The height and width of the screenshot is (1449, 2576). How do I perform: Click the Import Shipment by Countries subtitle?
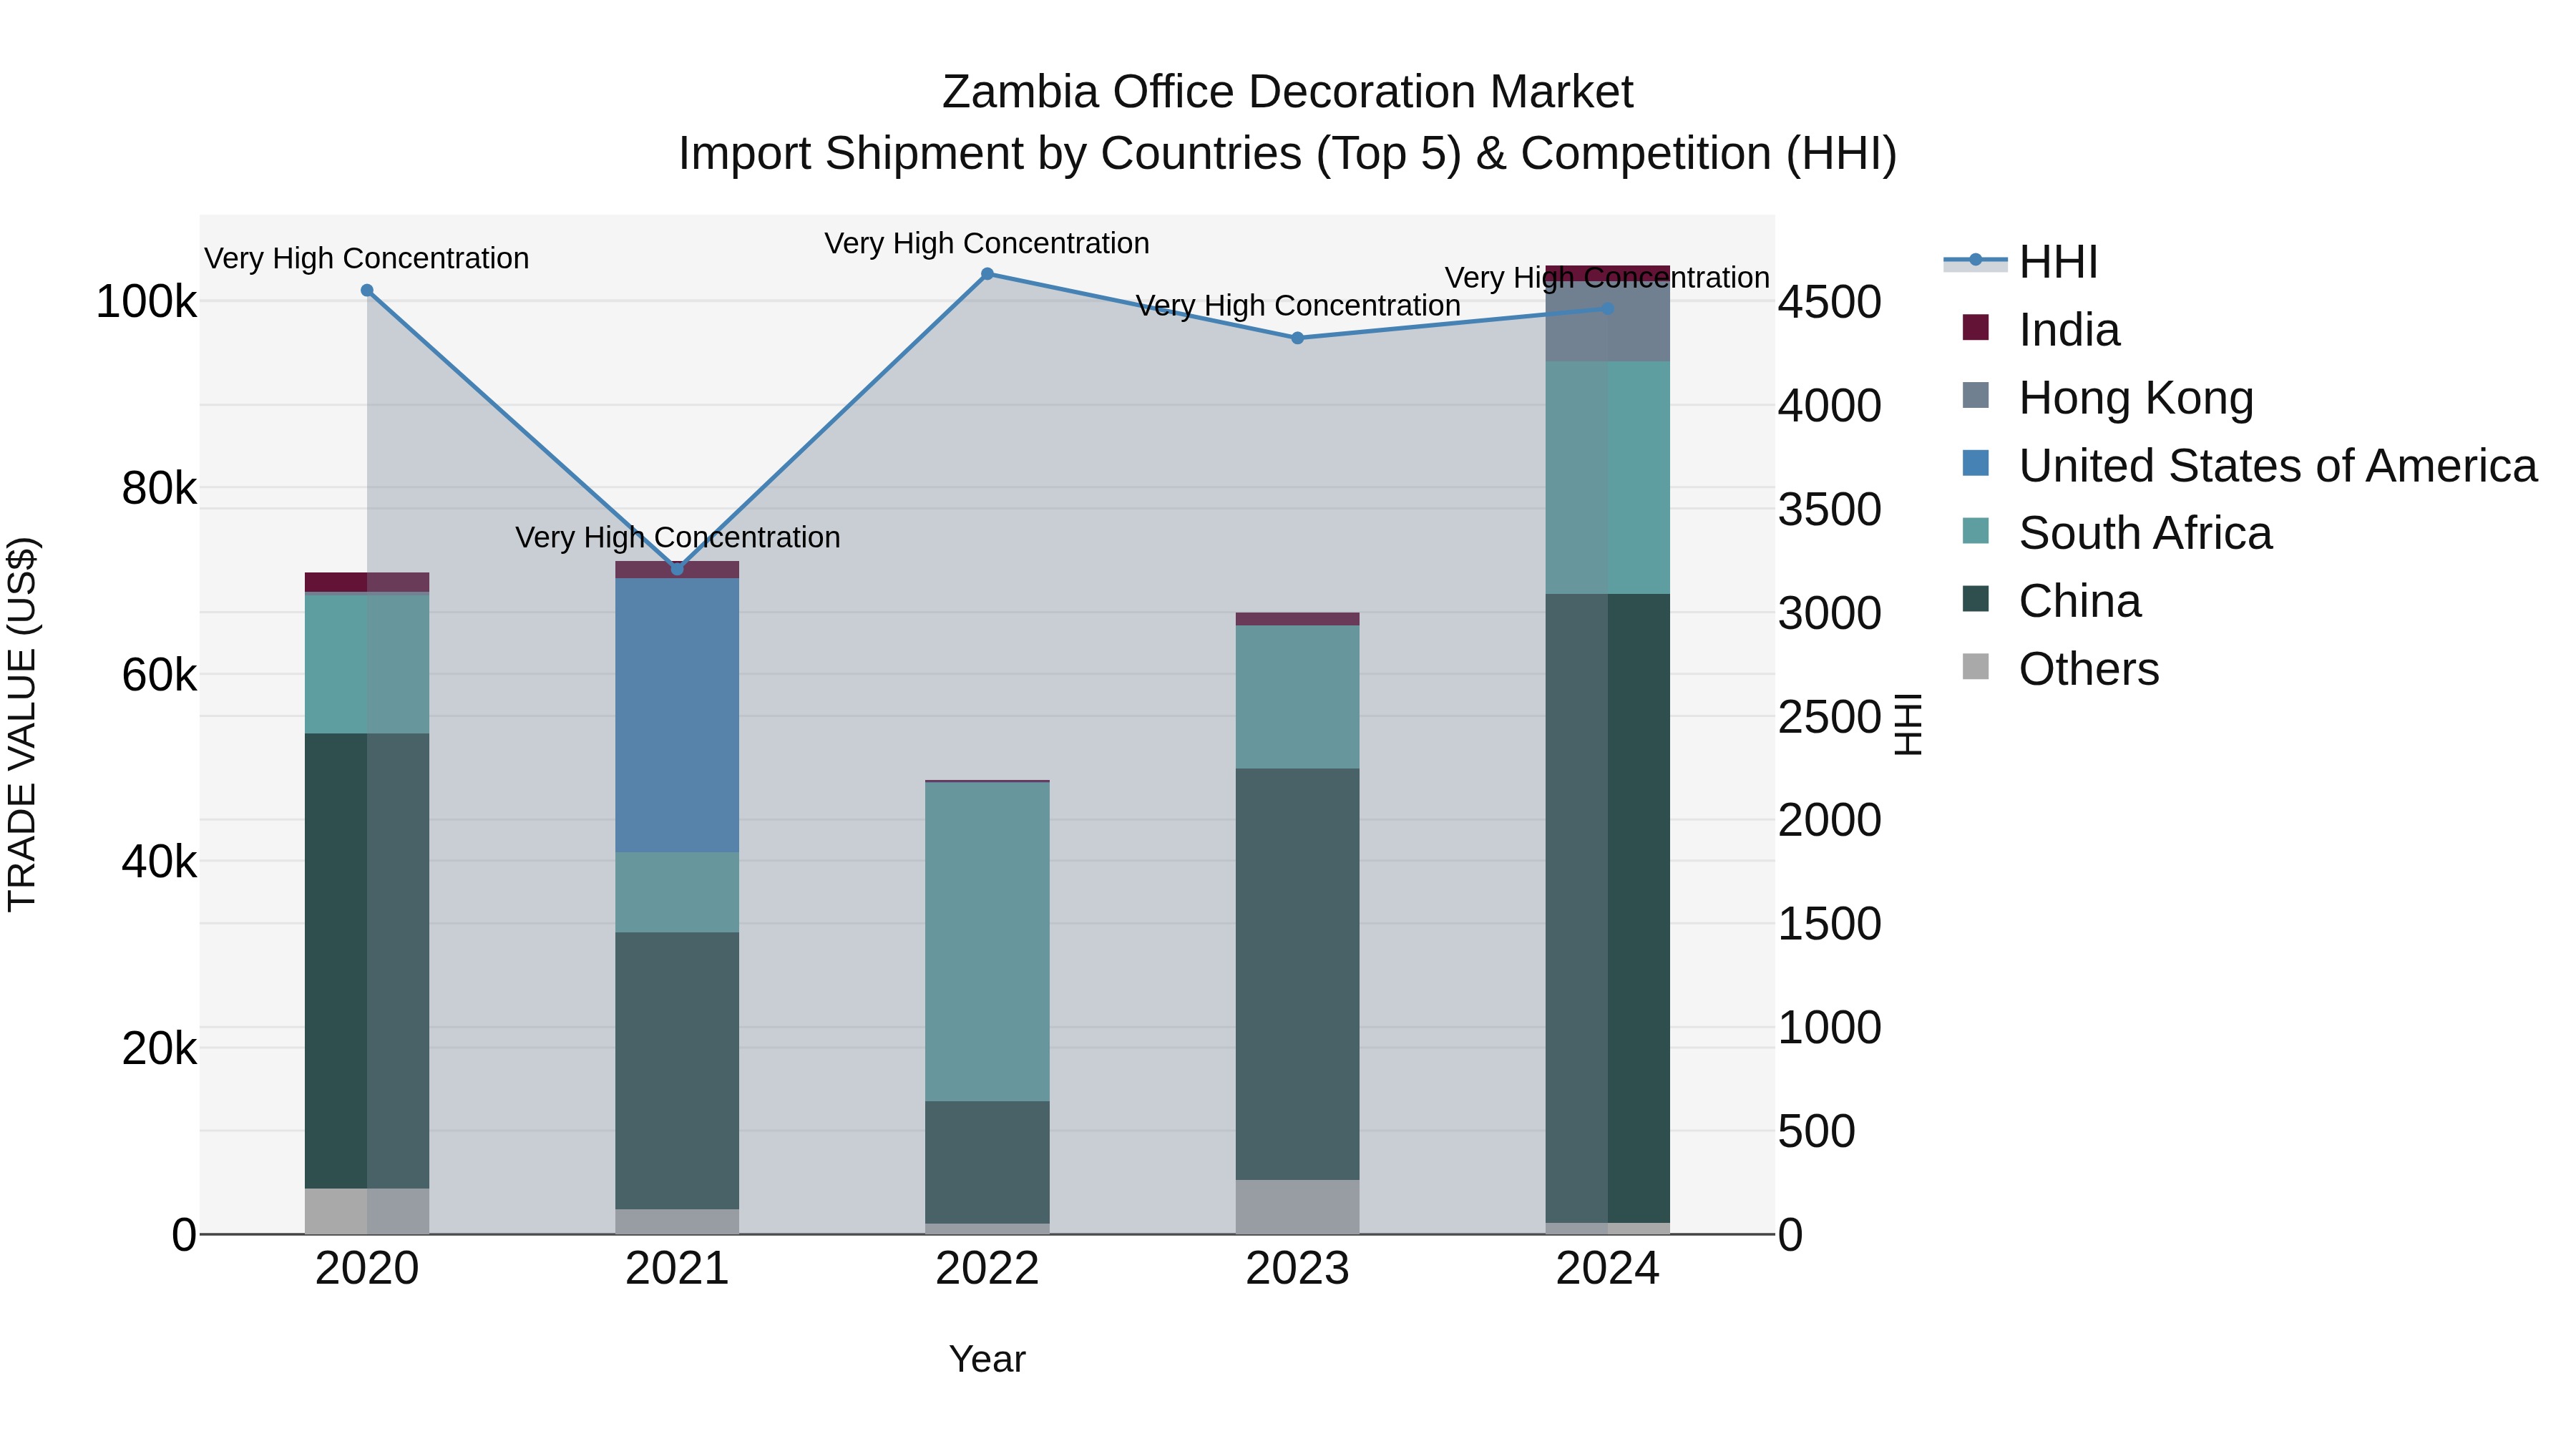point(1287,154)
